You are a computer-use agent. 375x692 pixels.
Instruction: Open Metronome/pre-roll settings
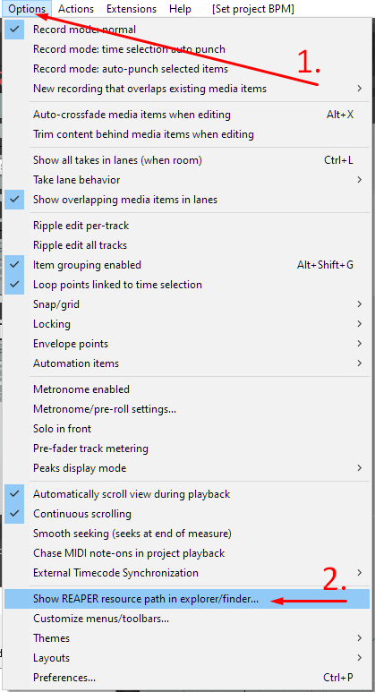tap(187, 409)
